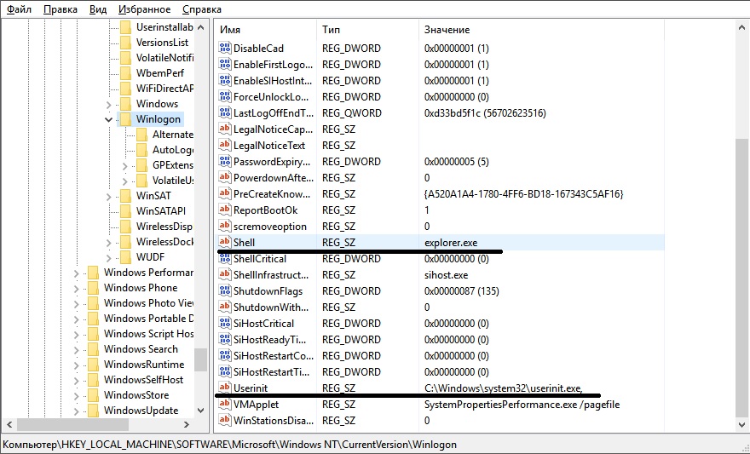Click the ShutdownFlags DWORD icon

click(224, 290)
